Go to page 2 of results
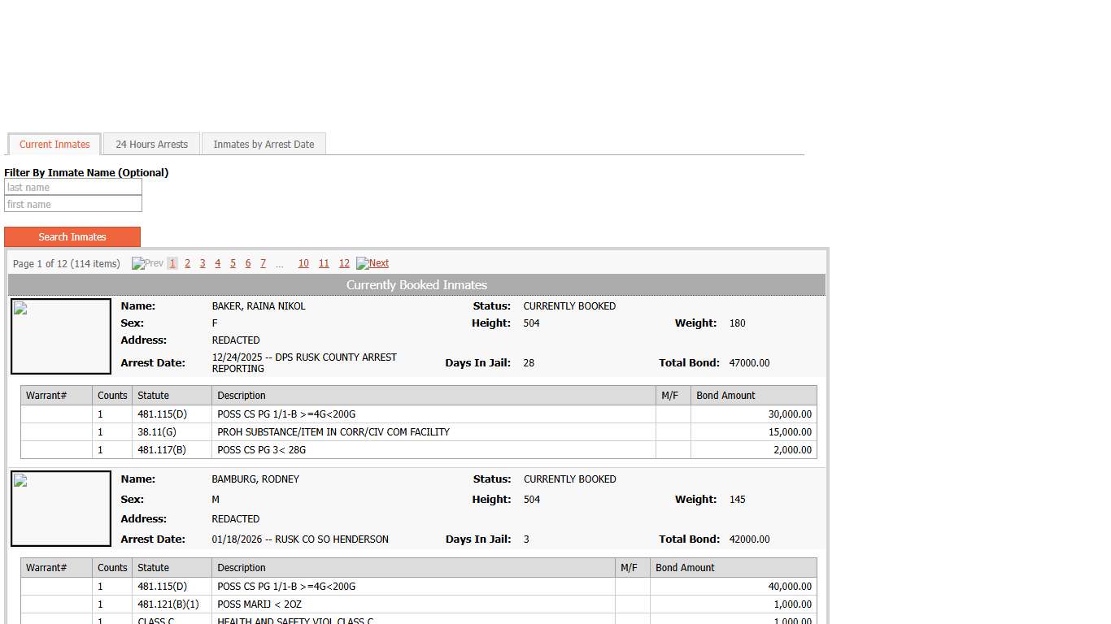Image resolution: width=1111 pixels, height=624 pixels. [x=187, y=263]
